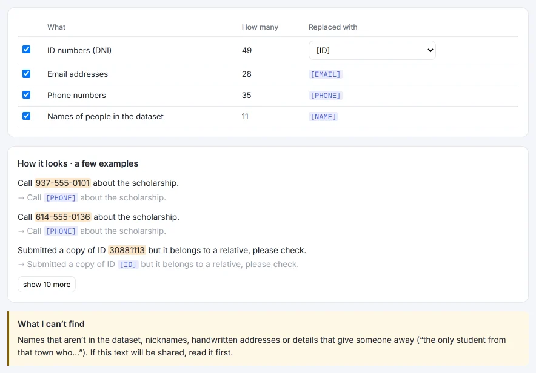Click the Email addresses label
Image resolution: width=536 pixels, height=373 pixels.
click(77, 74)
